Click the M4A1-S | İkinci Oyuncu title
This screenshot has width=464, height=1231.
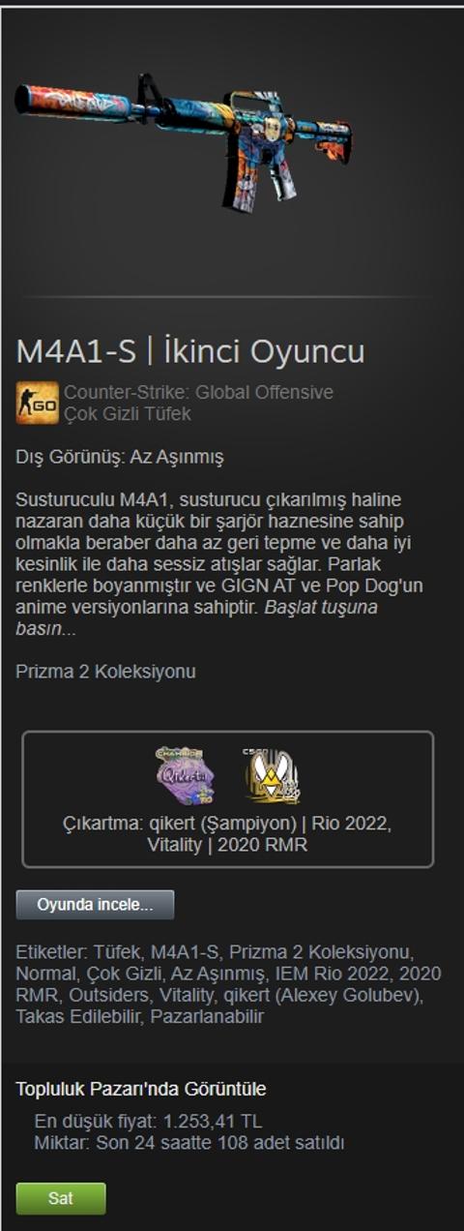190,351
